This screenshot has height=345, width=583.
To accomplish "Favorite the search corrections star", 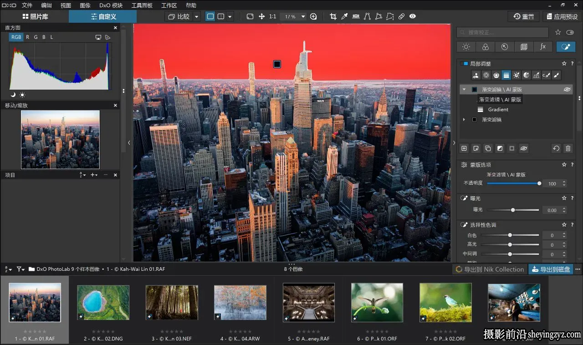I will [558, 32].
